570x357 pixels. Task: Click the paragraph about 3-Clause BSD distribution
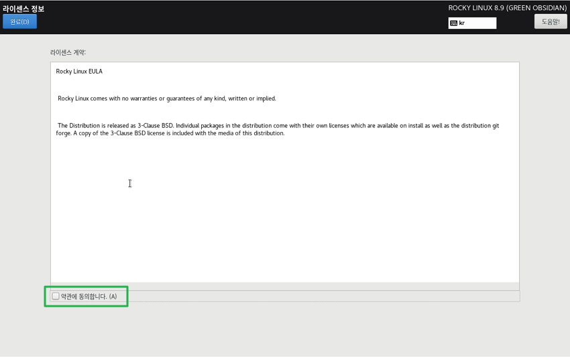click(278, 129)
